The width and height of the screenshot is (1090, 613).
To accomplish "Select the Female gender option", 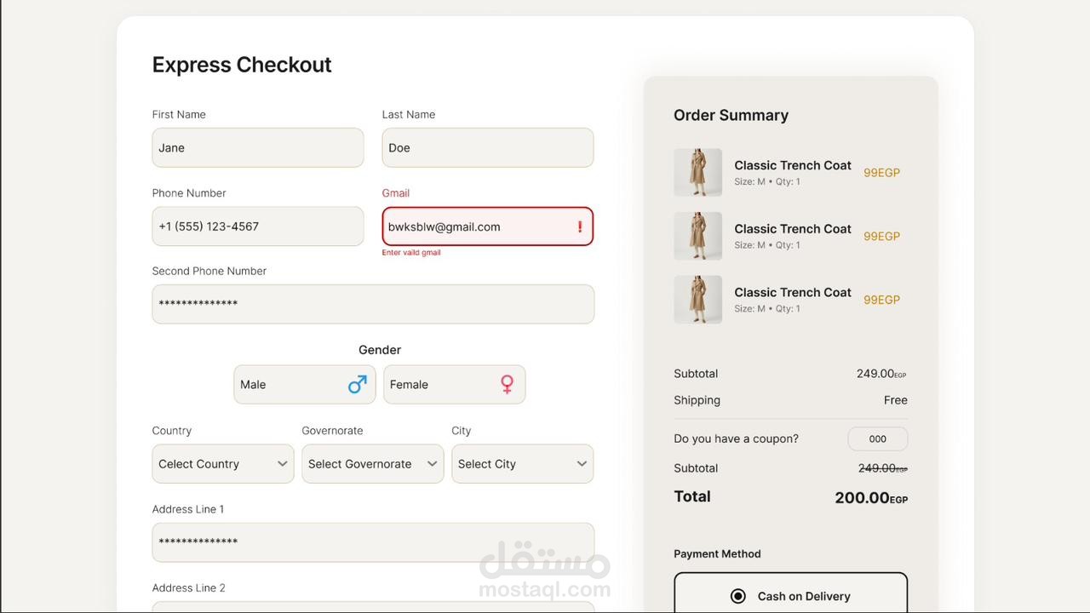I will tap(455, 385).
